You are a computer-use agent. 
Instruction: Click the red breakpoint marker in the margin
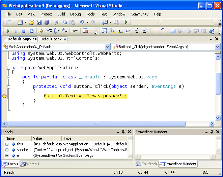point(4,96)
